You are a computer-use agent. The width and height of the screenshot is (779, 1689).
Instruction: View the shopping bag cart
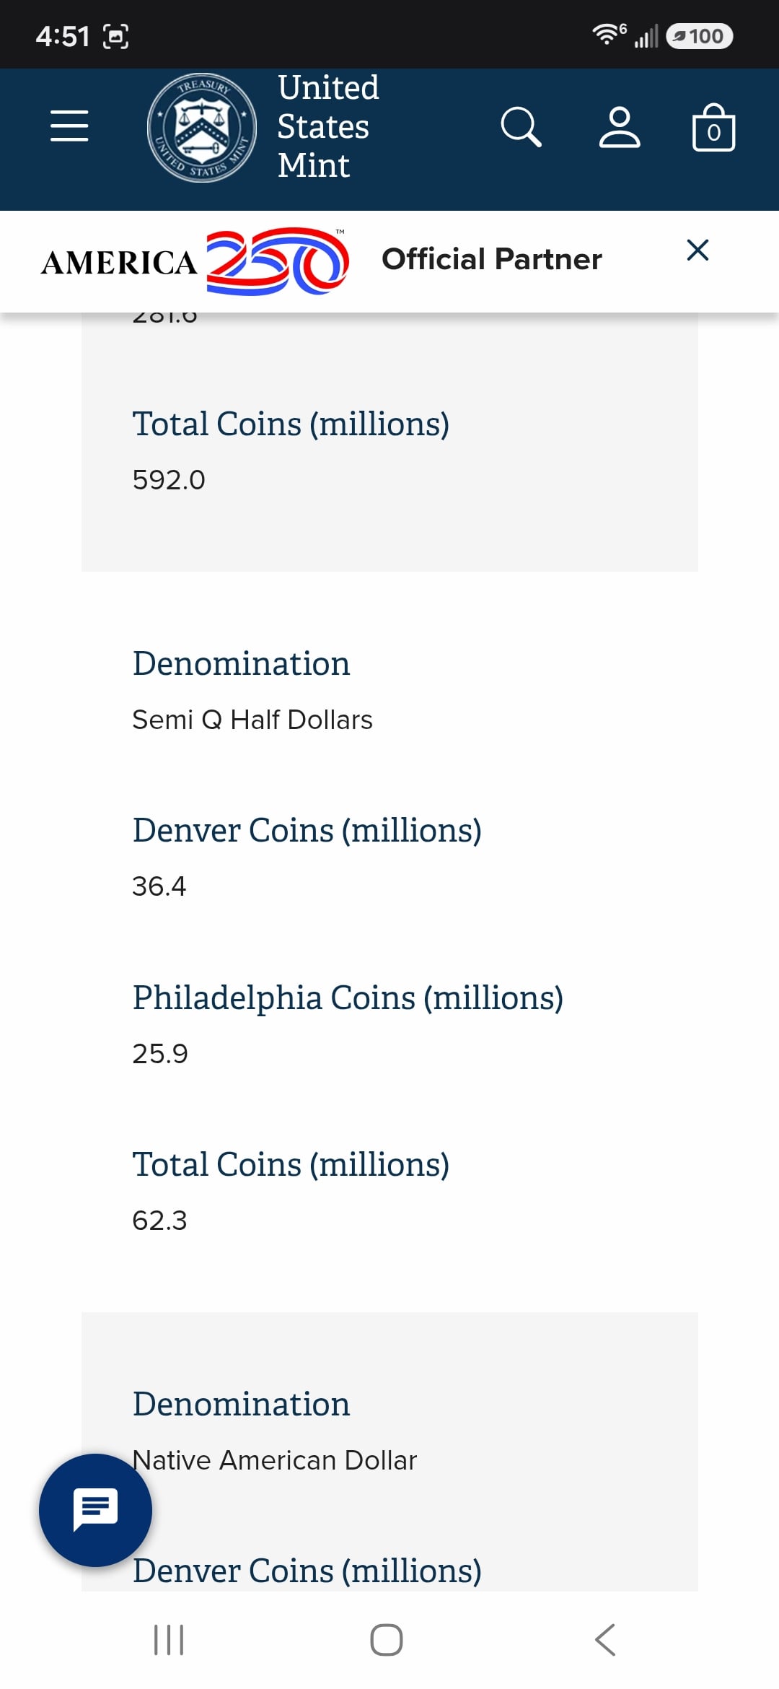[713, 127]
